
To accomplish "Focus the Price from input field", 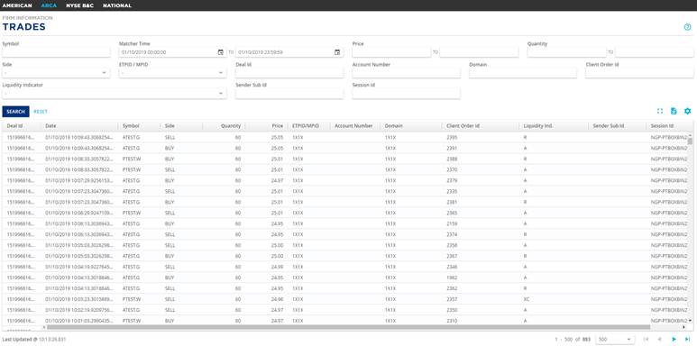I will click(x=391, y=52).
